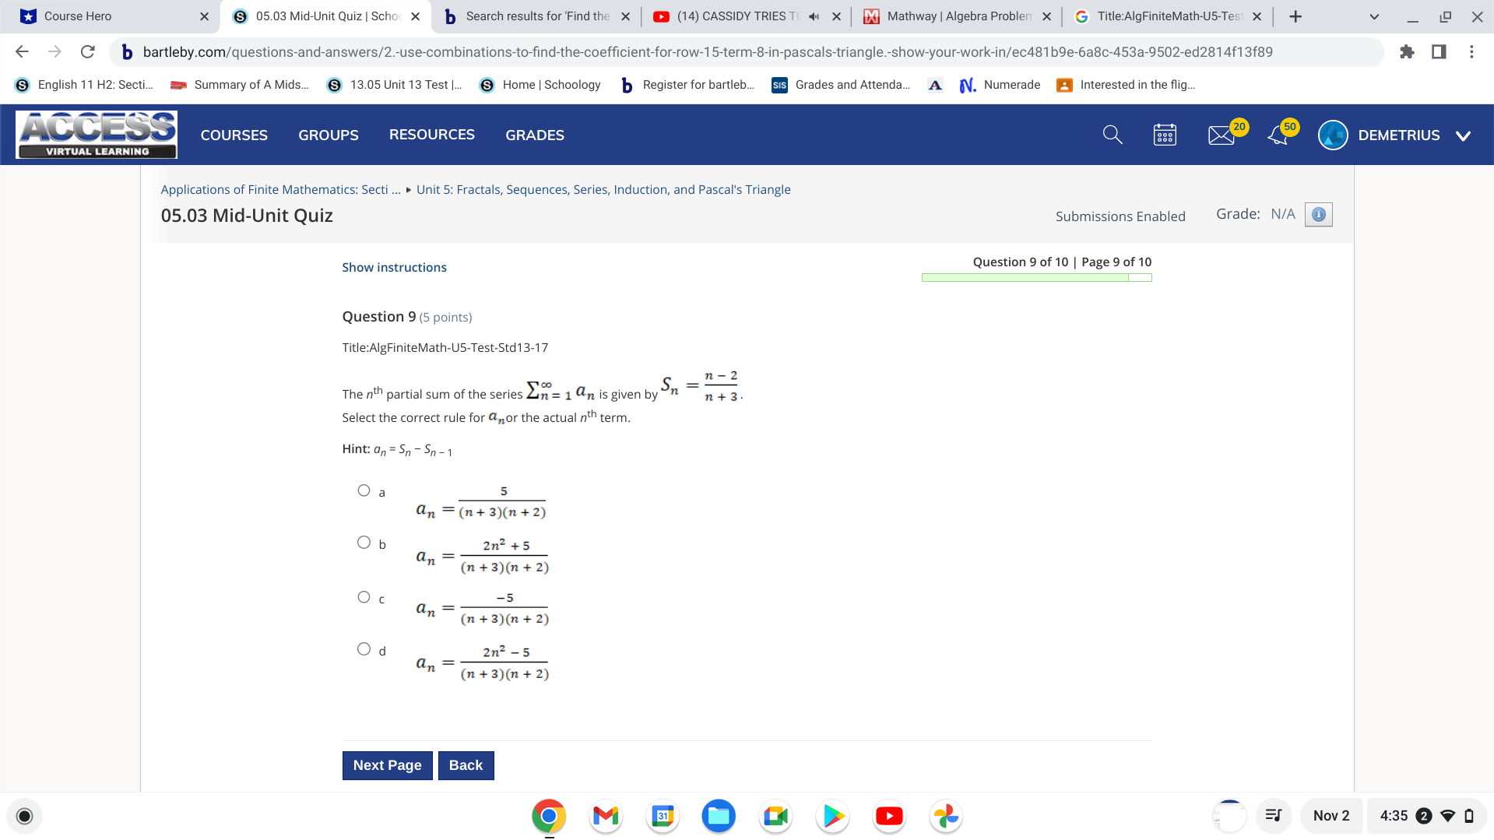
Task: Open grade details with the info icon
Action: click(x=1319, y=214)
